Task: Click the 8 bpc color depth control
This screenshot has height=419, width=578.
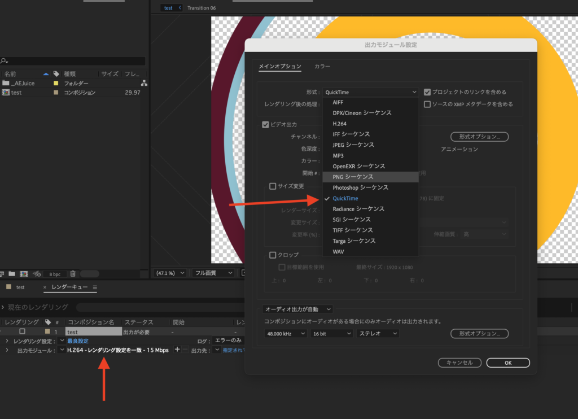Action: (x=55, y=274)
